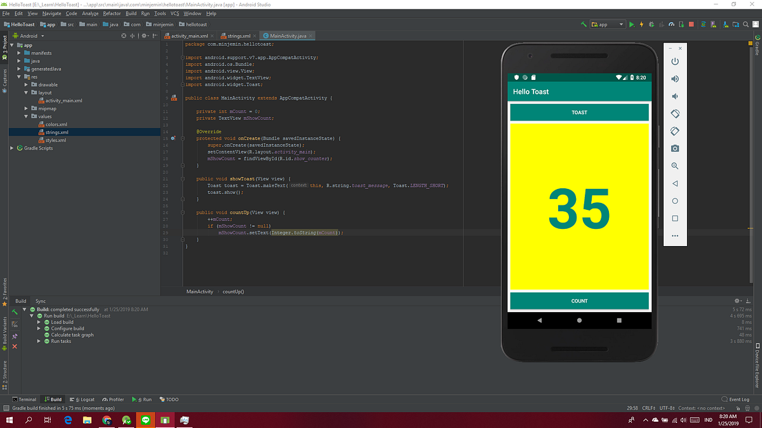This screenshot has height=428, width=762.
Task: Click the emulator zoom magnifier icon
Action: click(x=674, y=165)
